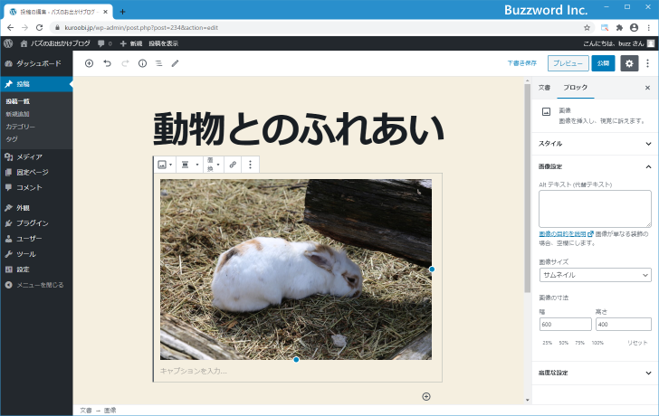
Task: Open the comments bubble in admin bar
Action: 105,43
